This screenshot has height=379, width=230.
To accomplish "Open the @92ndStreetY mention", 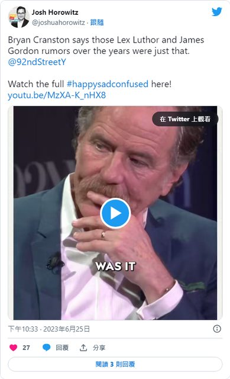I will [x=37, y=62].
